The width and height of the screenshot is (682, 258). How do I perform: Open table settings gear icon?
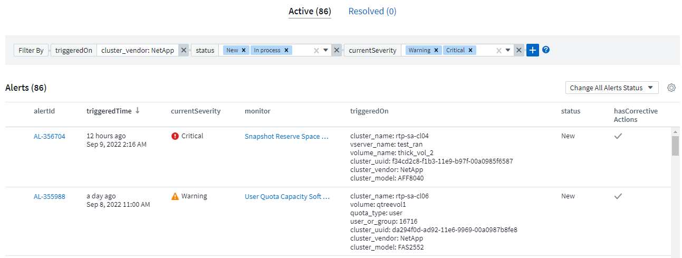(671, 88)
